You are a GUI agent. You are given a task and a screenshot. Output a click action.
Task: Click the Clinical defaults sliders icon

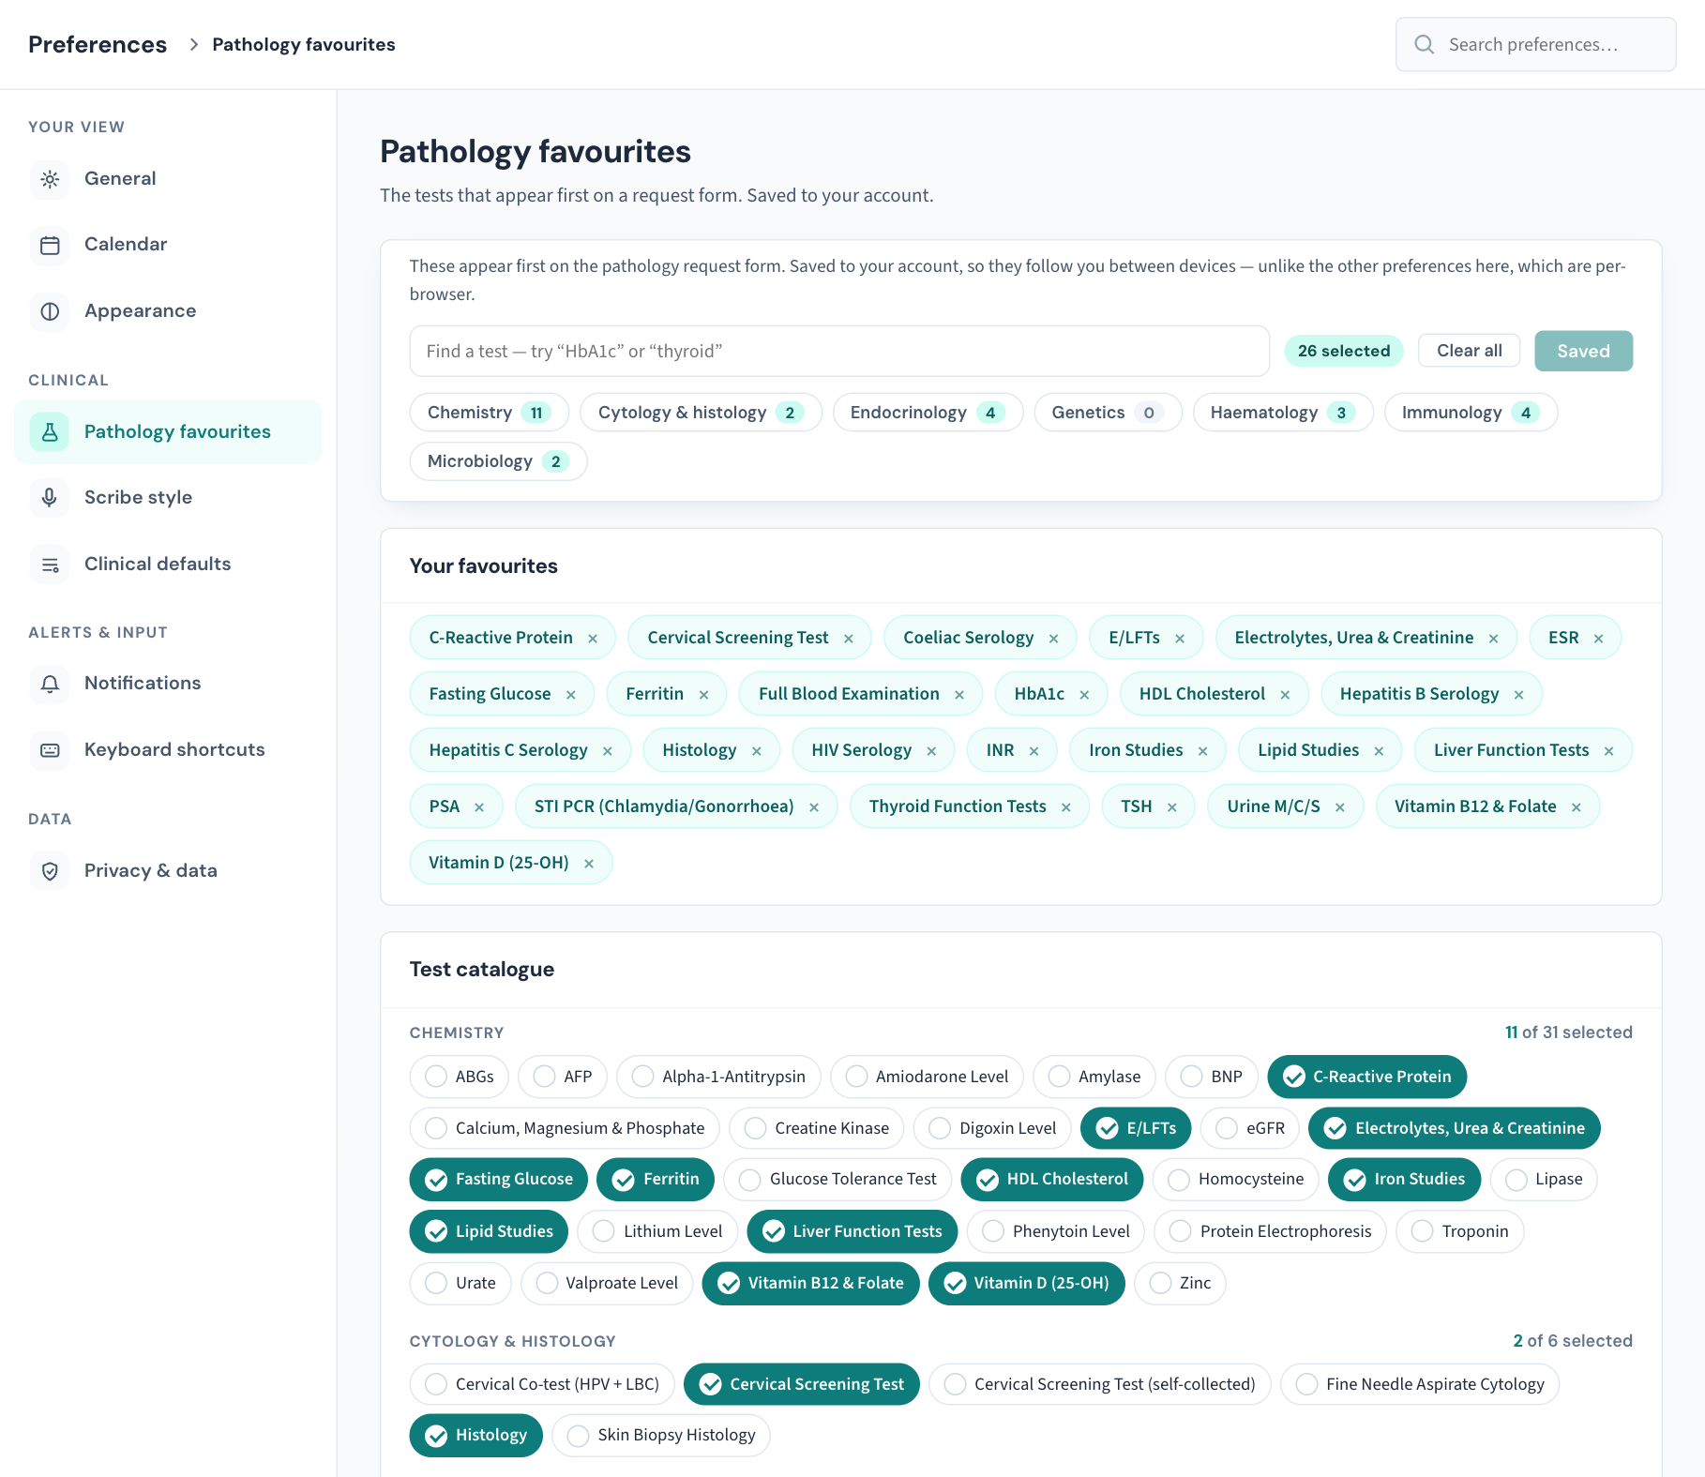coord(50,565)
